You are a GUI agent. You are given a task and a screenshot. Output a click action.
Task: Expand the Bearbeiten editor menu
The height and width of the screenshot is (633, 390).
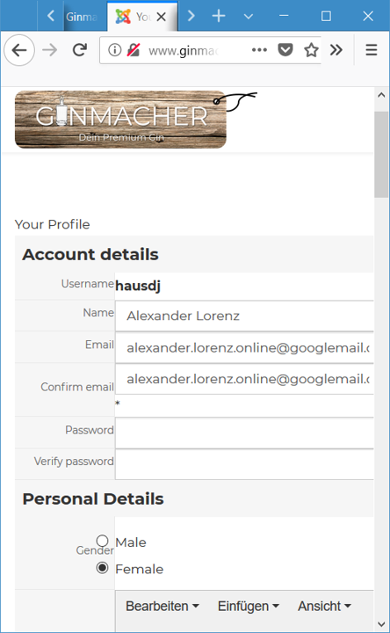(x=162, y=606)
